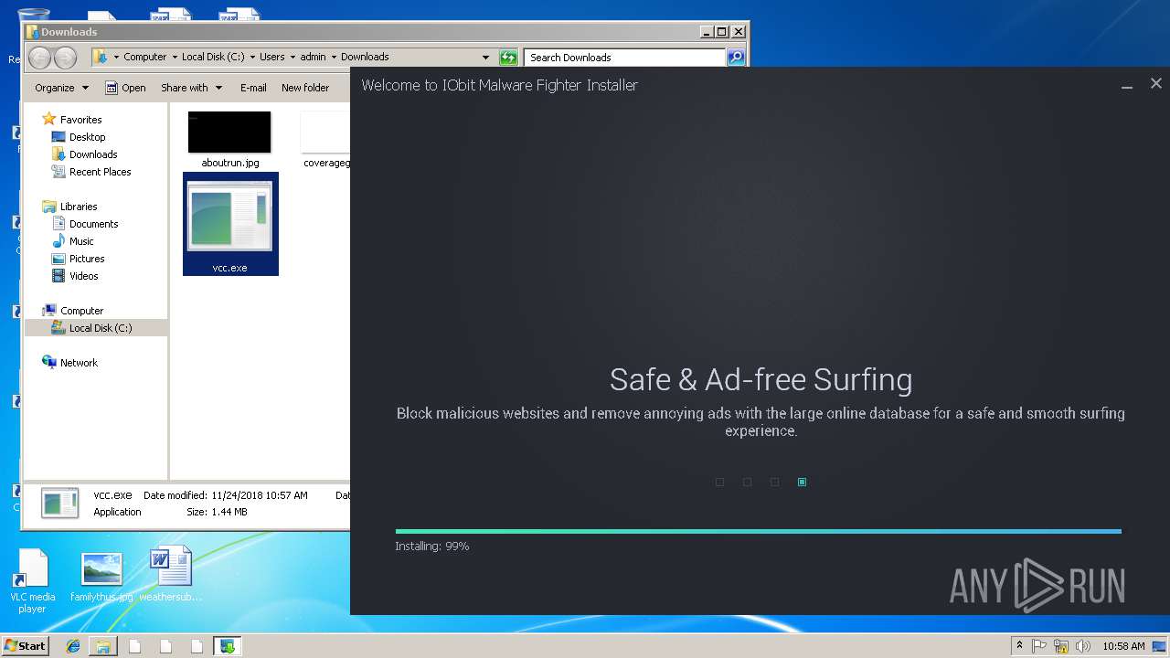Click New folder in toolbar
The image size is (1170, 658).
[305, 88]
